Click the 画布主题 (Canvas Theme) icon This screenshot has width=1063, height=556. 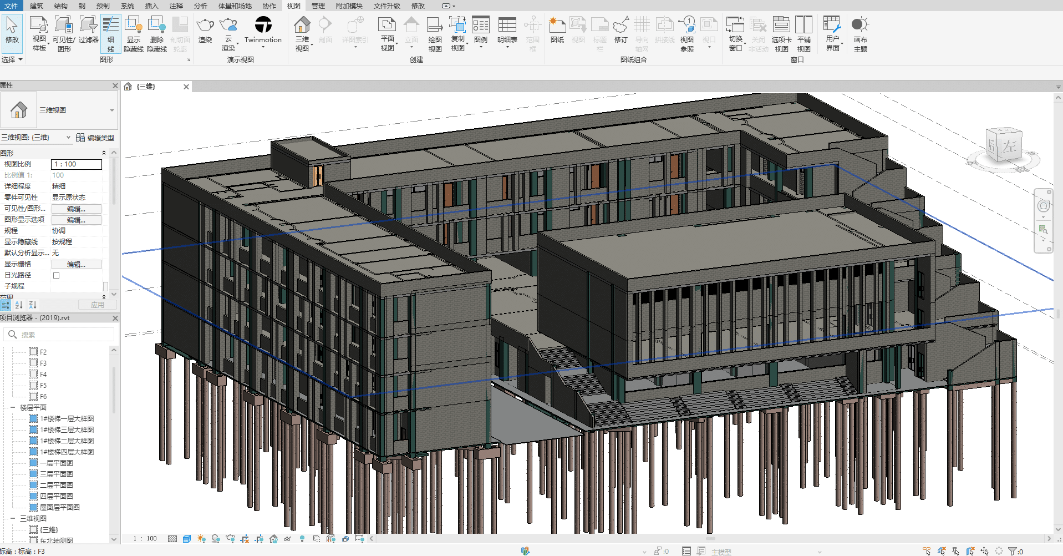click(x=859, y=26)
